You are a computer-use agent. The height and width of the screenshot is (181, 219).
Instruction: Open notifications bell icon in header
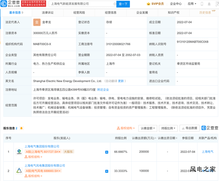209,4
